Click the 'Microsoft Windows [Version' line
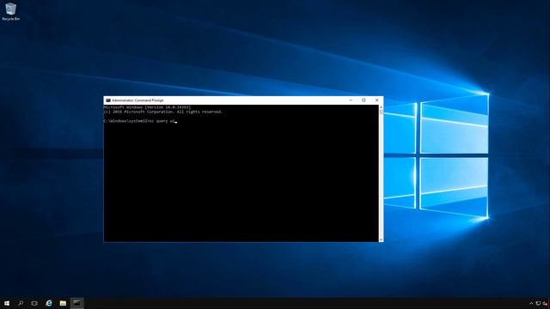This screenshot has width=550, height=309. click(147, 107)
